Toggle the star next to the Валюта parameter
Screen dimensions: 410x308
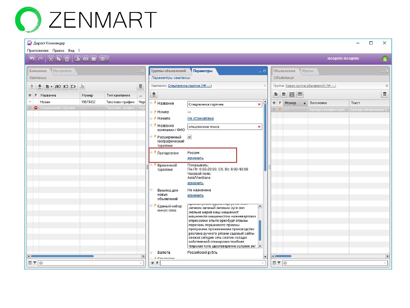(151, 253)
